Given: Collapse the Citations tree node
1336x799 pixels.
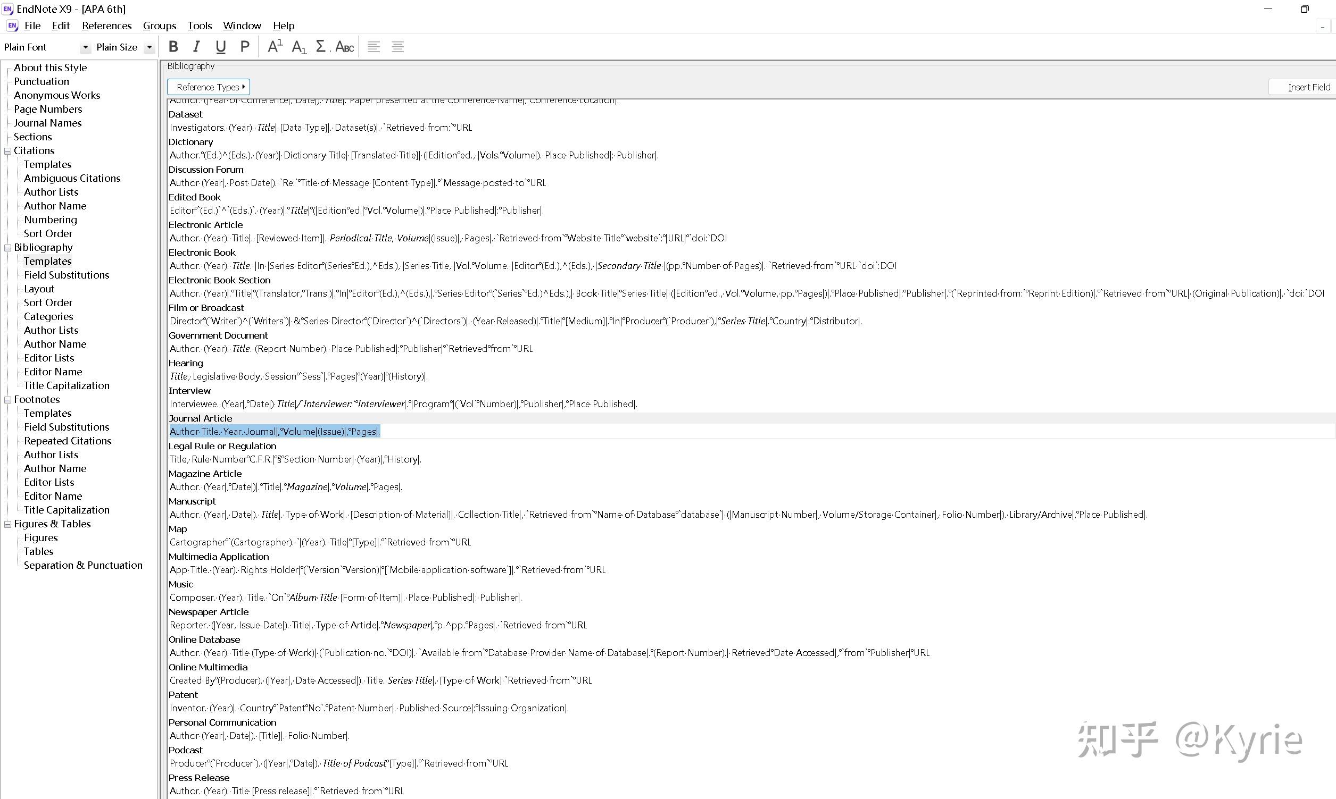Looking at the screenshot, I should click(8, 151).
